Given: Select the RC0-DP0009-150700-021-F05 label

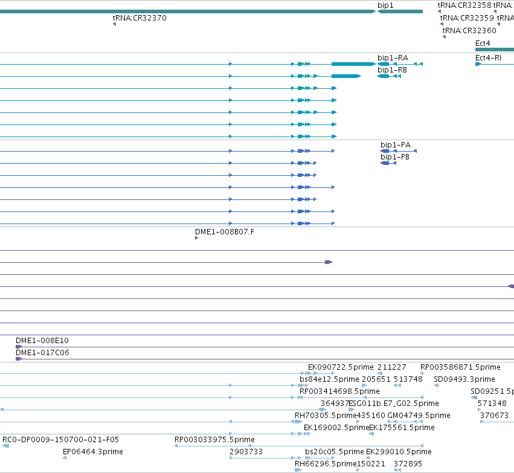Looking at the screenshot, I should 60,439.
